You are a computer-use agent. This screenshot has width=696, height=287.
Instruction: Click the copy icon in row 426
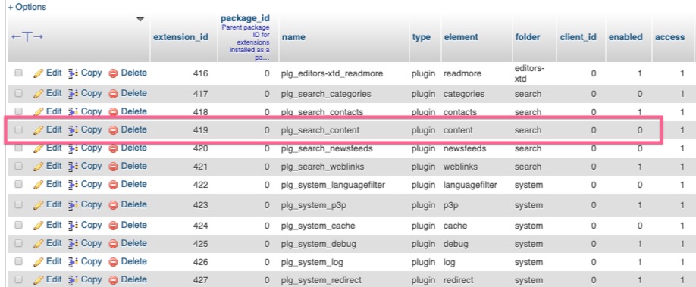click(73, 262)
